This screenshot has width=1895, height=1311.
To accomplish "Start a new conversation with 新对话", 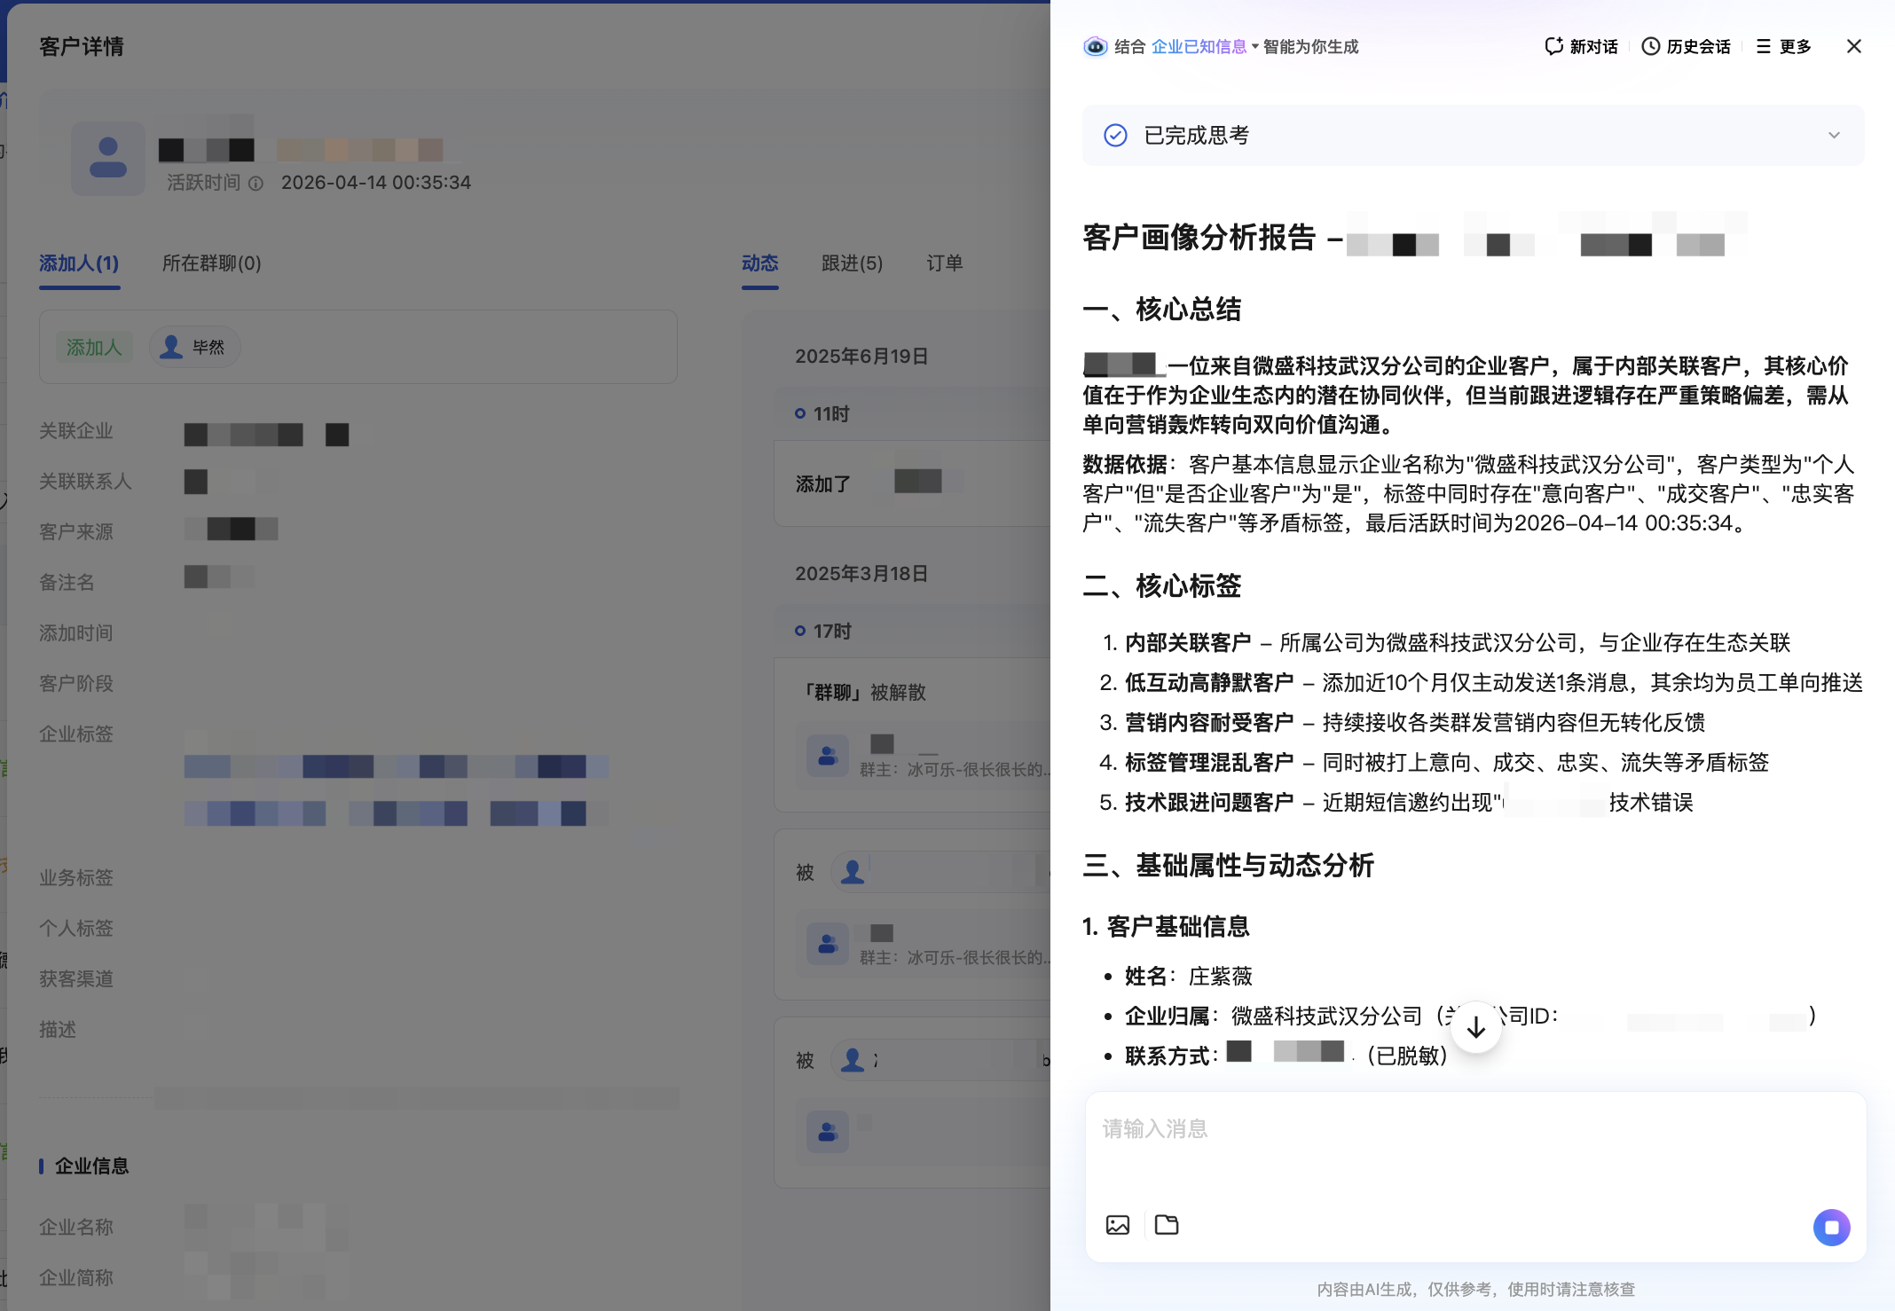I will click(x=1581, y=46).
